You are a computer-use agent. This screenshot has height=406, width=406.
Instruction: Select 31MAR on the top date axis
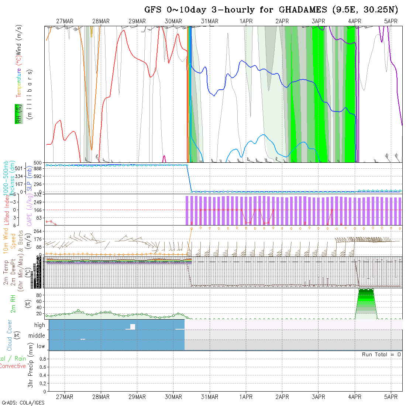tap(210, 21)
